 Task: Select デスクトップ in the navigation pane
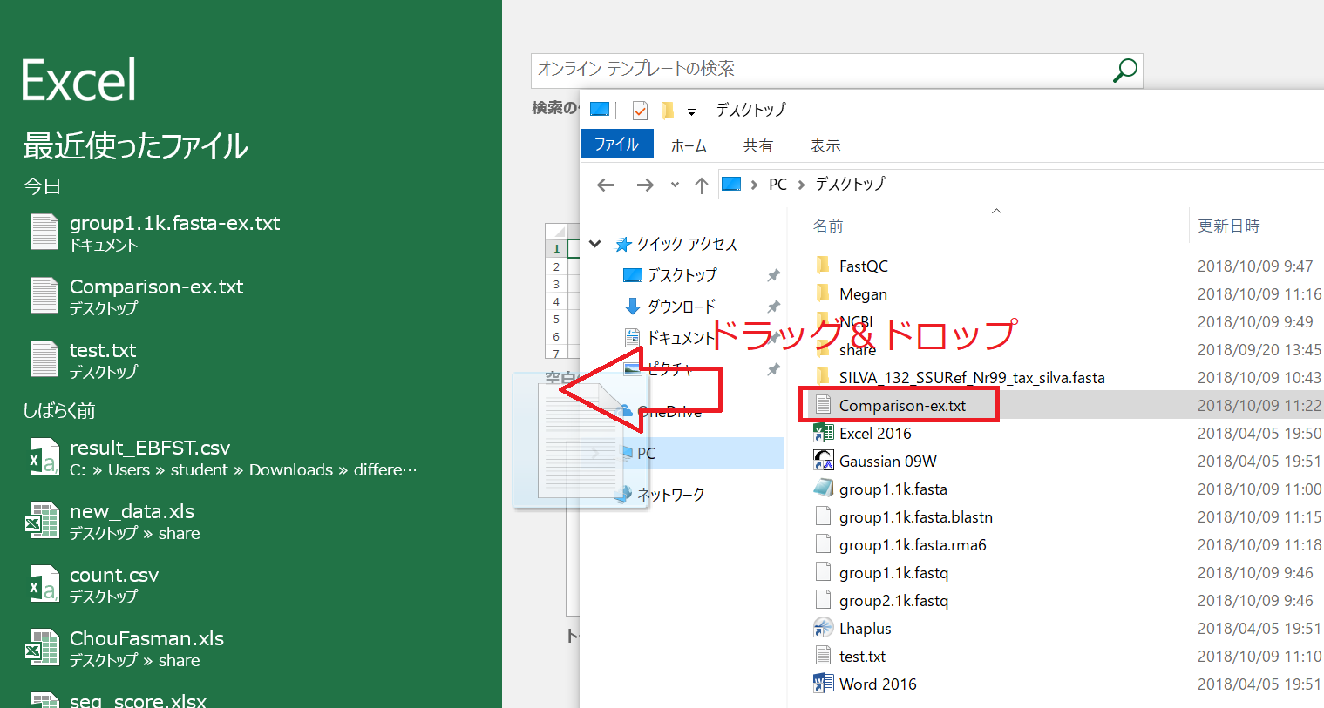tap(682, 275)
